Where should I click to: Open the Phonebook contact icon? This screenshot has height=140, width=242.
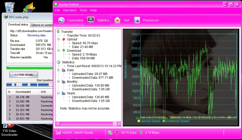tap(137, 20)
